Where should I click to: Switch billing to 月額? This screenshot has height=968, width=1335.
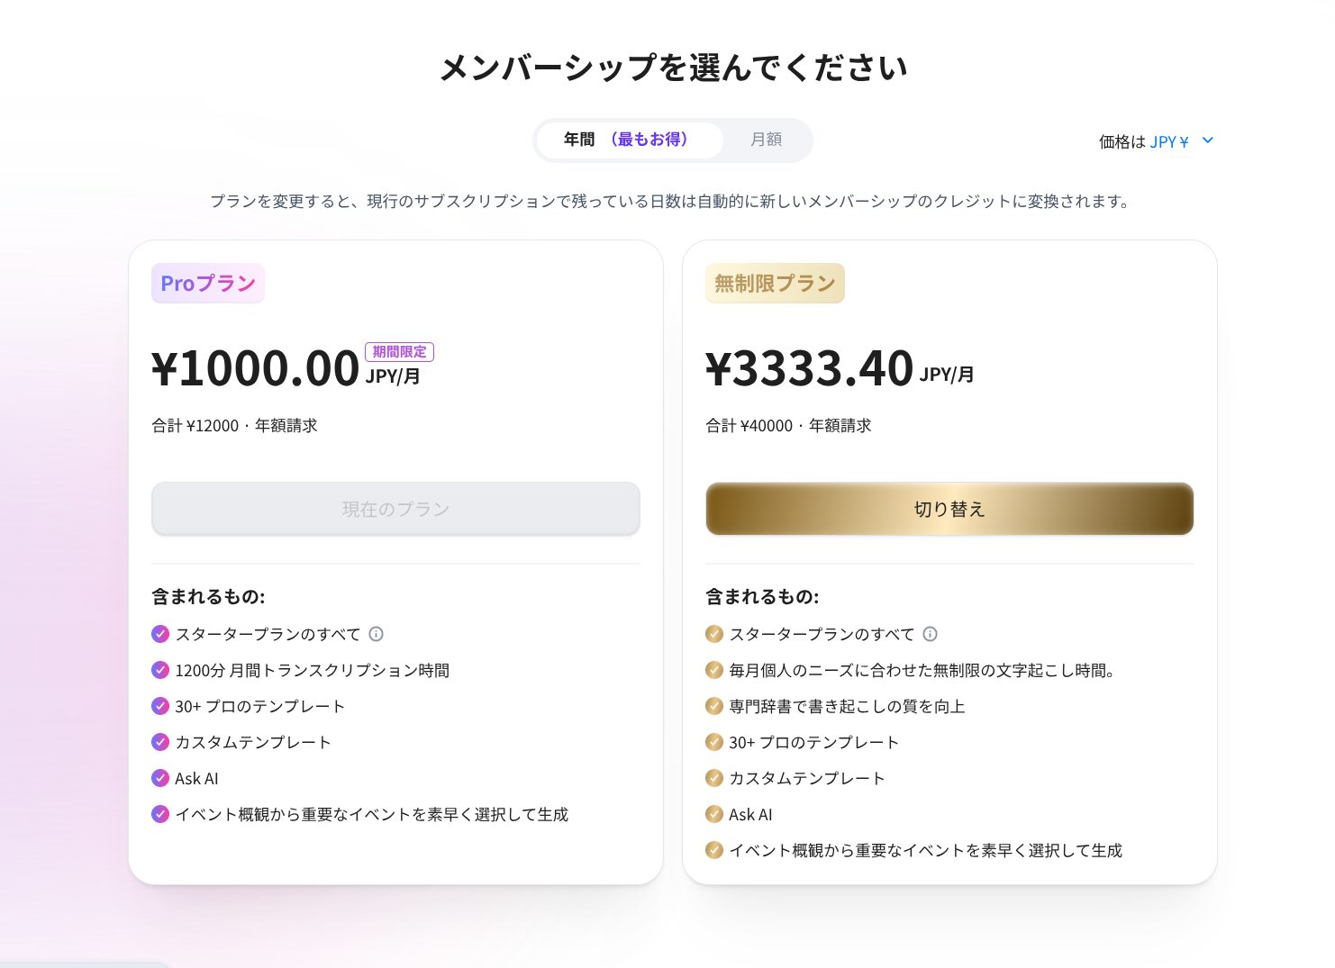[766, 140]
